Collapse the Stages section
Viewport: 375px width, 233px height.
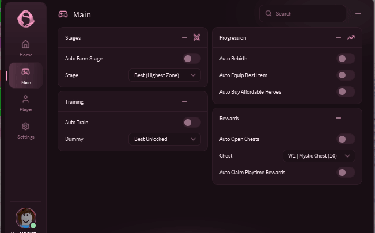tap(184, 37)
